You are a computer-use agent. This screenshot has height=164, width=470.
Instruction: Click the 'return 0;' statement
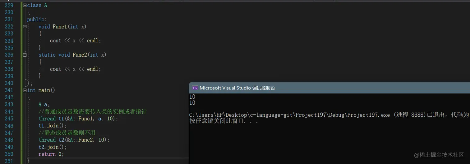(51, 154)
